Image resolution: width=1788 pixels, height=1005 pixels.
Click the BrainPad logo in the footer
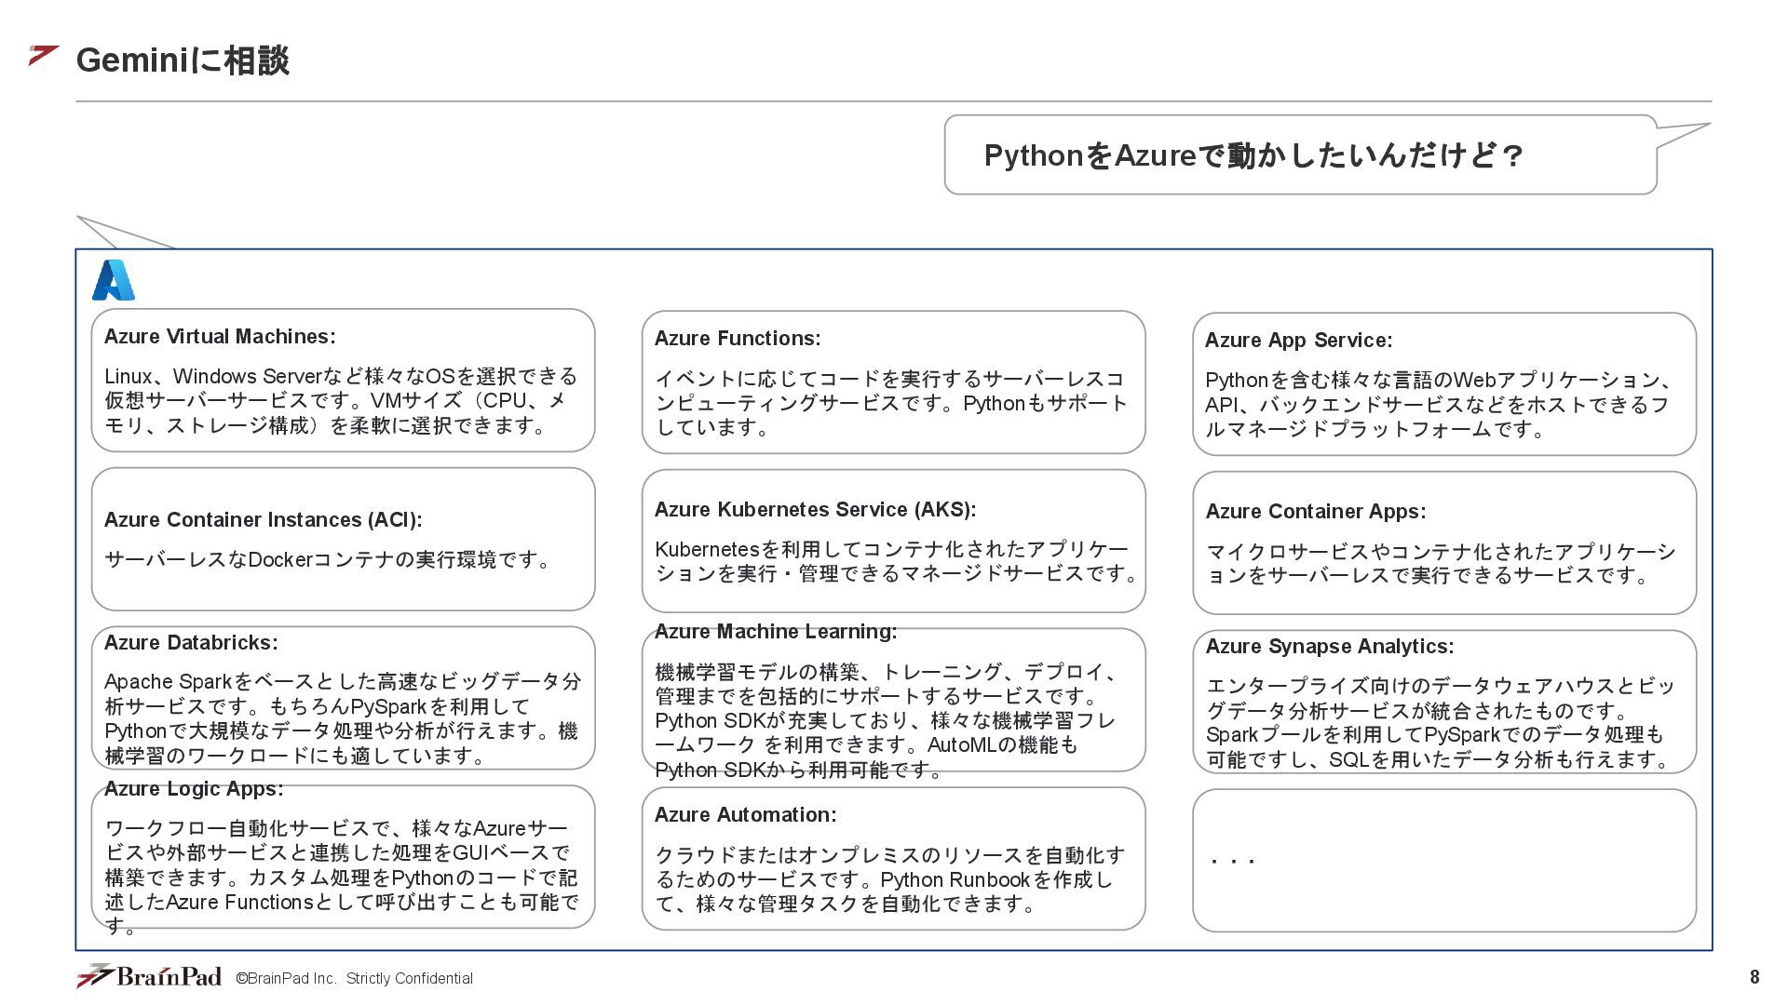click(149, 976)
